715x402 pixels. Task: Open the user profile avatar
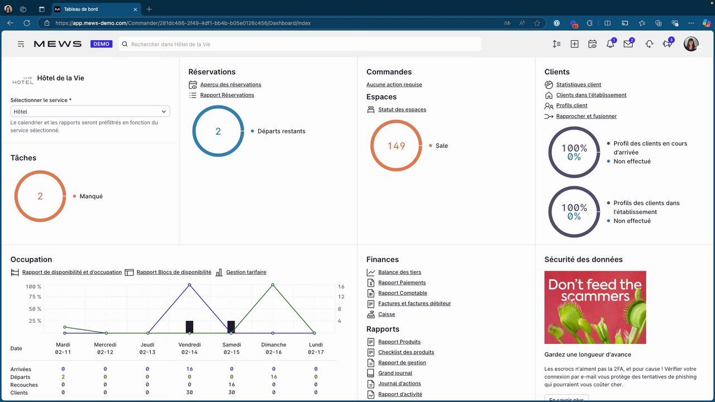[691, 44]
